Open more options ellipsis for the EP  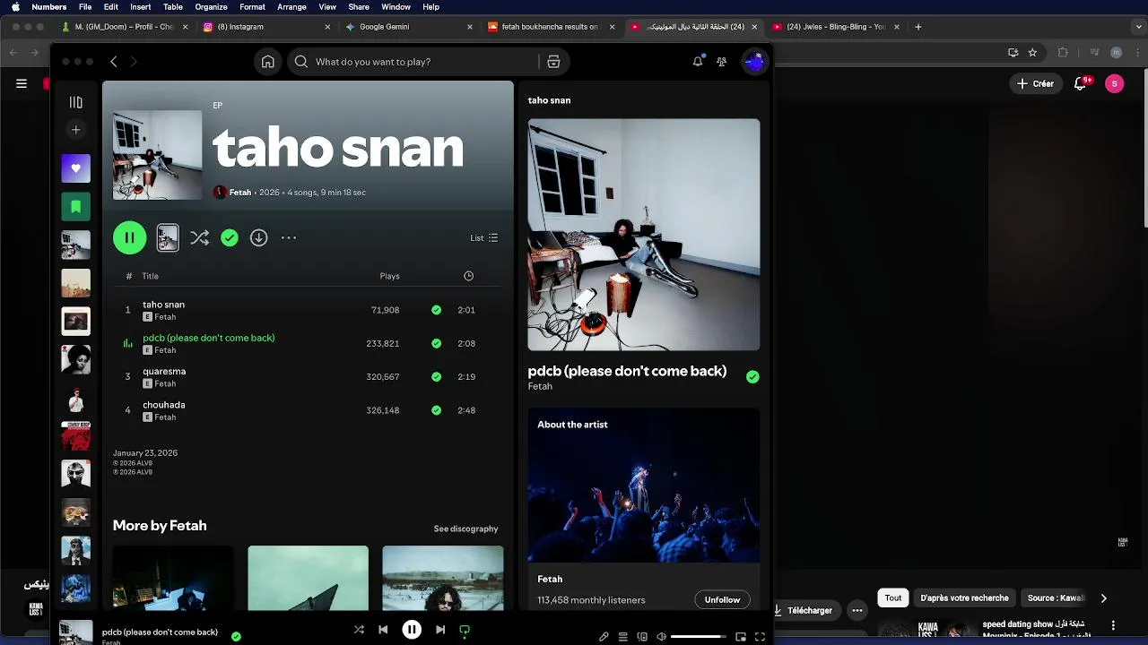[x=288, y=237]
